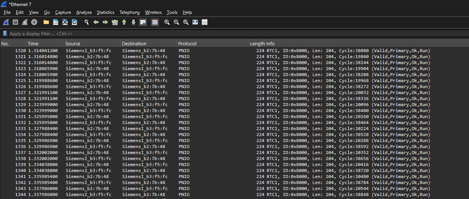The height and width of the screenshot is (199, 469).
Task: Open the Statistics menu
Action: 106,12
